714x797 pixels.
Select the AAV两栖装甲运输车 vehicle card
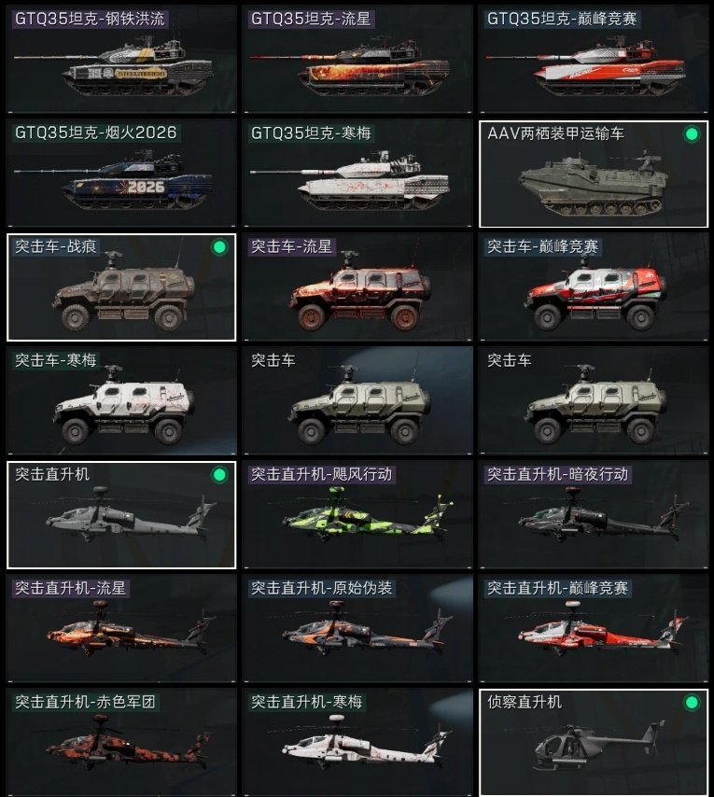point(594,174)
